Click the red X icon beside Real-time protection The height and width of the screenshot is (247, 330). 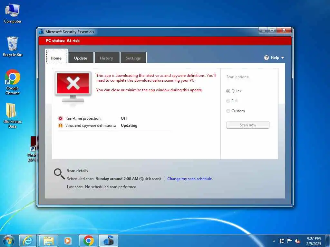60,118
